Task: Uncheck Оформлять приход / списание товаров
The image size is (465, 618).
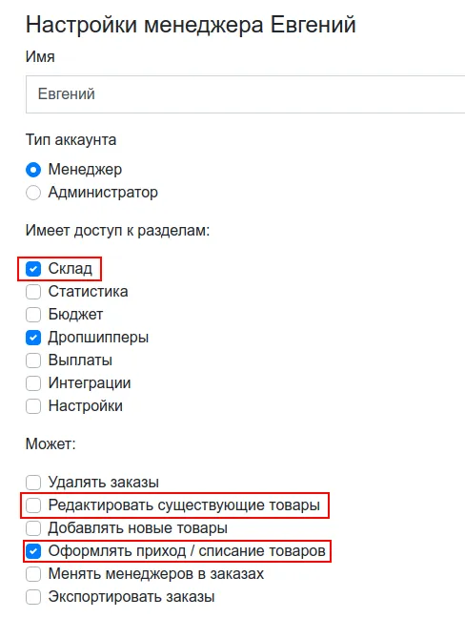Action: tap(33, 551)
